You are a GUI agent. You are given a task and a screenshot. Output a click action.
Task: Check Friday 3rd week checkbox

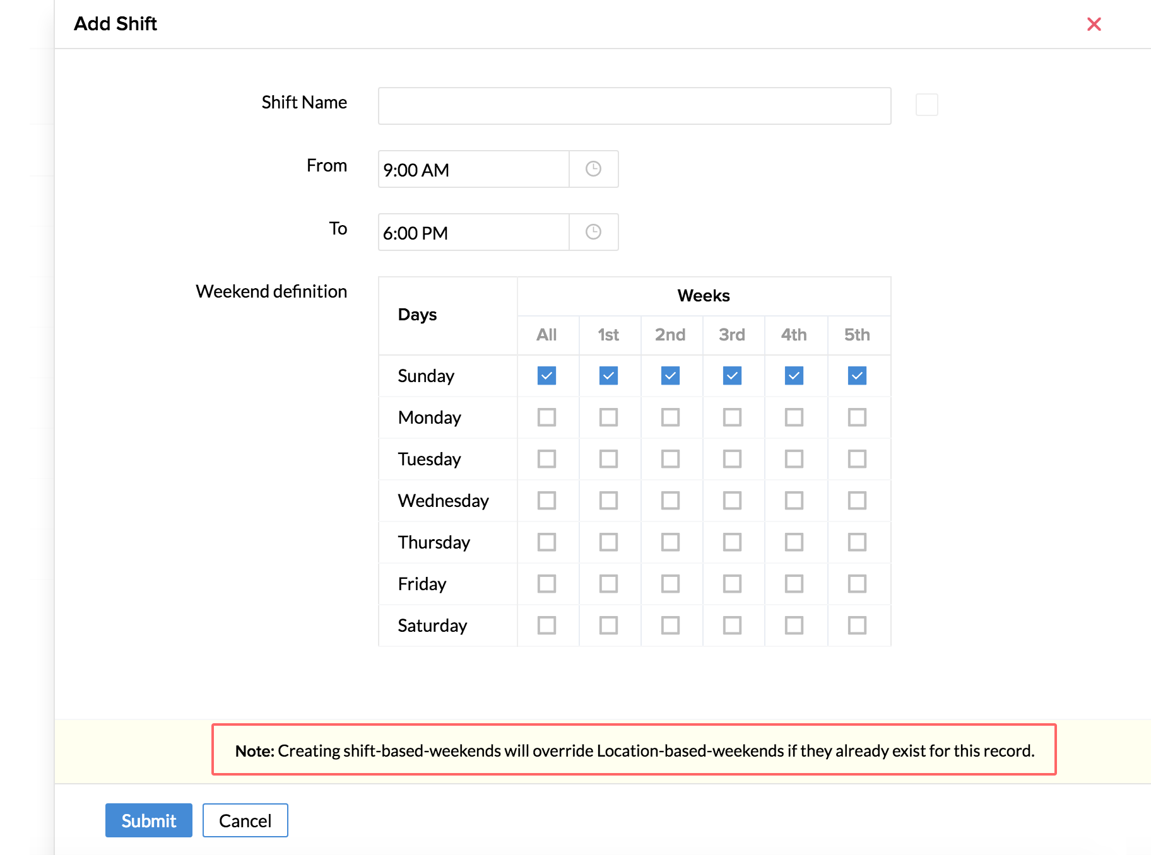click(x=732, y=584)
